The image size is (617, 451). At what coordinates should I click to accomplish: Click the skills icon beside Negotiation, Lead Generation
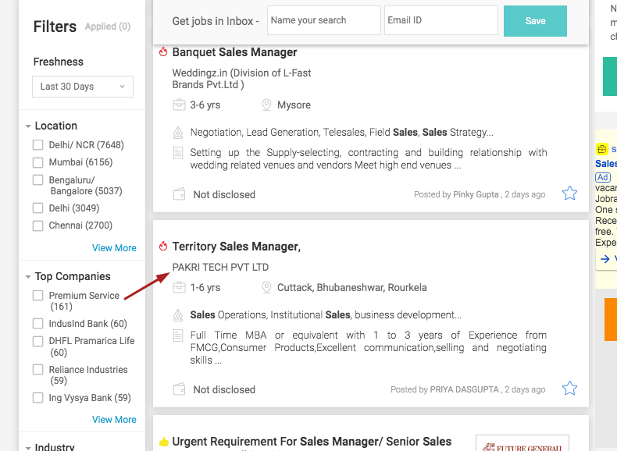[x=178, y=133]
